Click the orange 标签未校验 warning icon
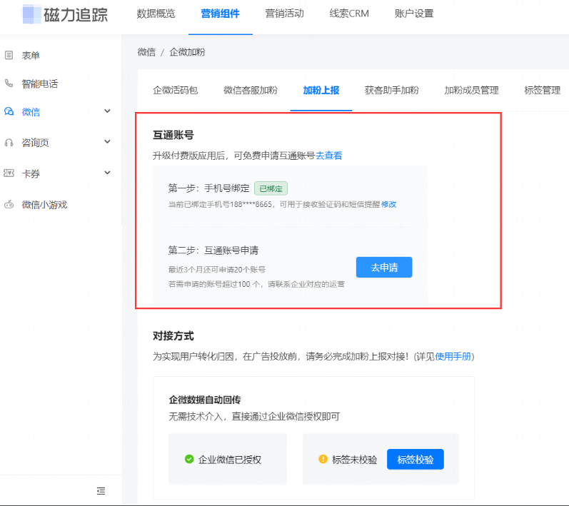 point(323,459)
